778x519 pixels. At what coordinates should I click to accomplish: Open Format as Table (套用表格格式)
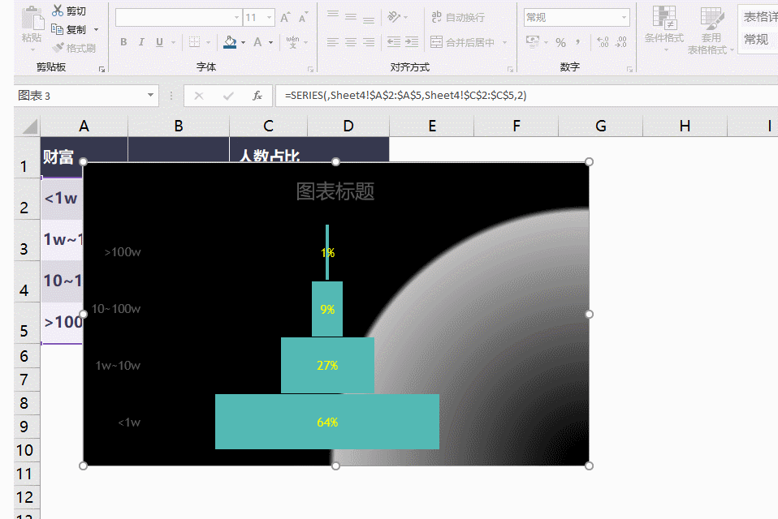tap(711, 30)
